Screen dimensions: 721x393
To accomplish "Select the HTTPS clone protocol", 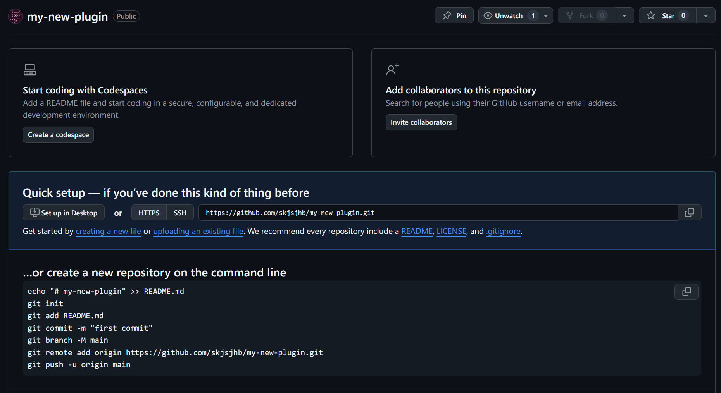I will tap(148, 212).
